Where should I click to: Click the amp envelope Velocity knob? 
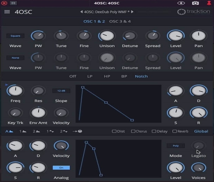point(61,146)
